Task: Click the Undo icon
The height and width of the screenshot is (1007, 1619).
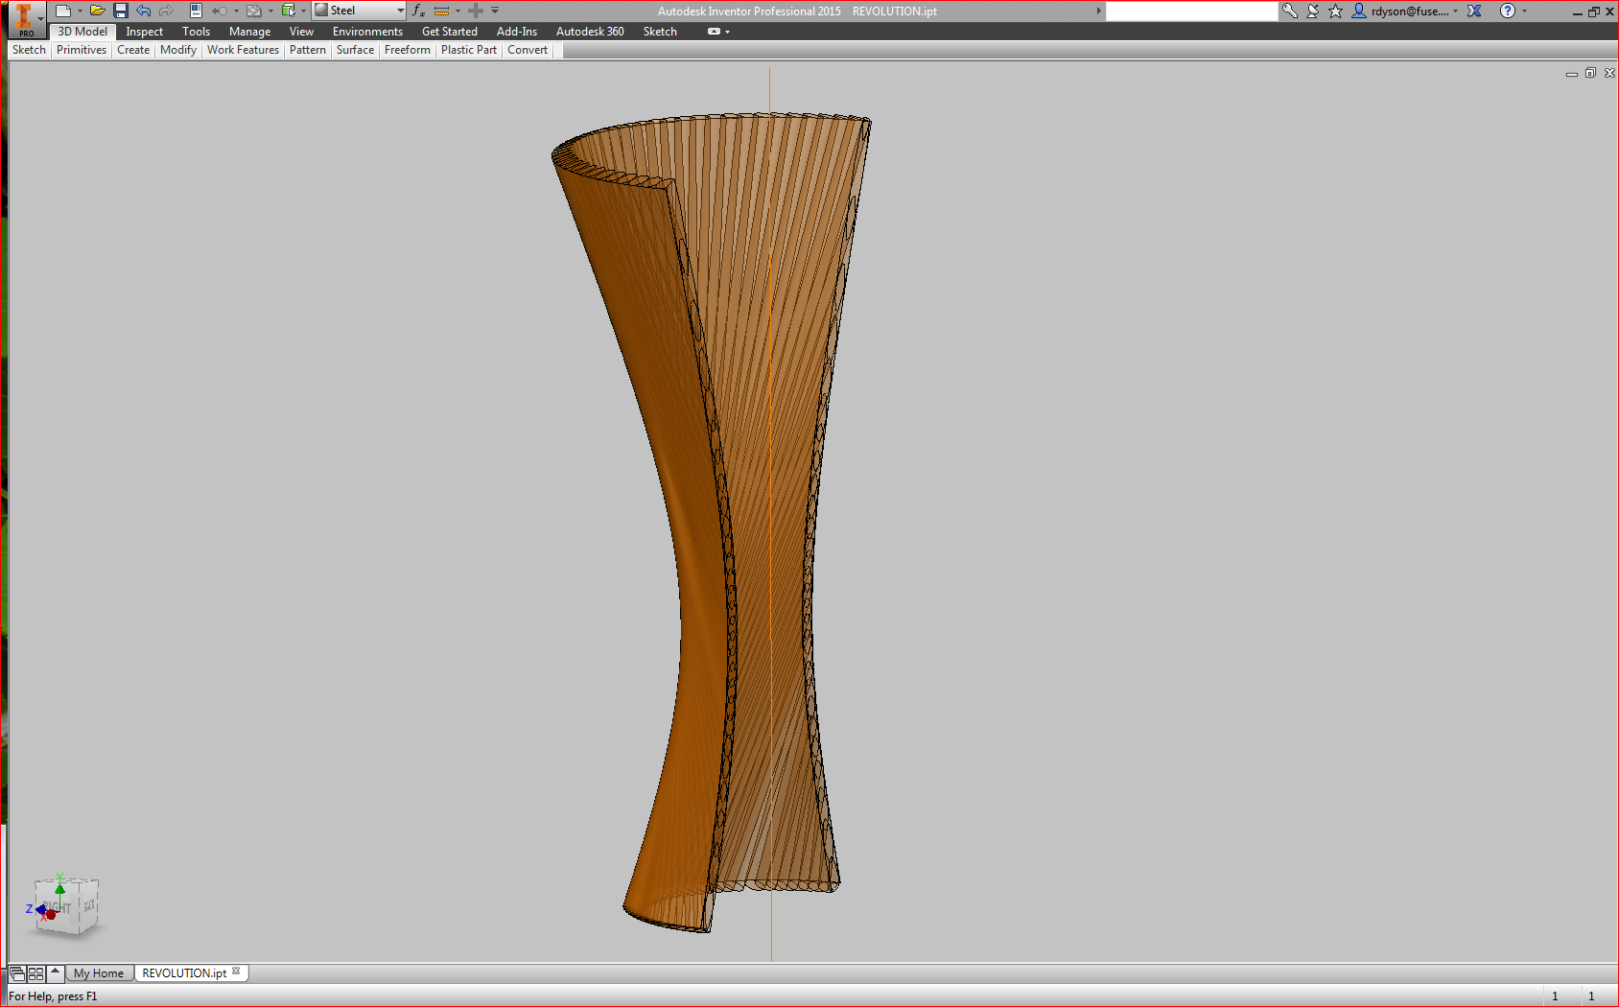Action: click(x=143, y=11)
